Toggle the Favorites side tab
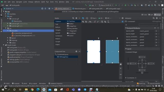Image resolution: width=164 pixels, height=92 pixels. pyautogui.click(x=1, y=63)
